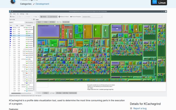
Task: Toggle Cycle Detection
Action: tap(53, 16)
